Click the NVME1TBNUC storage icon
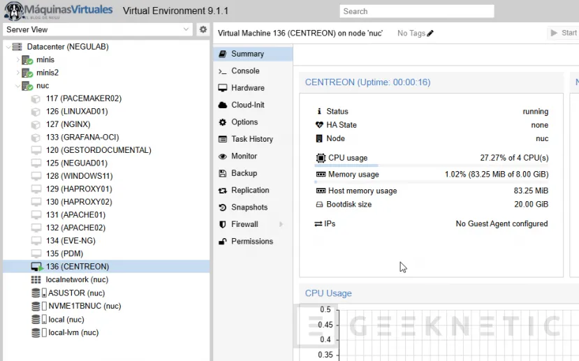 click(x=39, y=306)
